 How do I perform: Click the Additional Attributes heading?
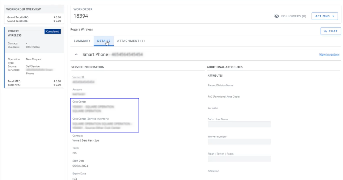point(224,67)
